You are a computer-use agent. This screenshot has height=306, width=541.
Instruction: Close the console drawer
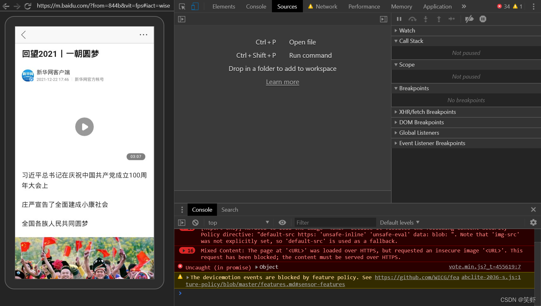tap(533, 209)
